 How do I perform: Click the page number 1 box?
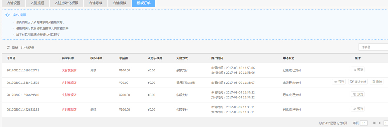pos(386,123)
